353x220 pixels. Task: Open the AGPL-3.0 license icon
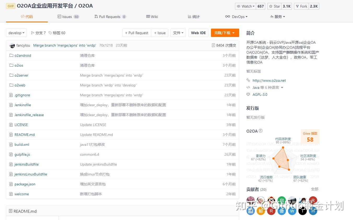pos(248,95)
